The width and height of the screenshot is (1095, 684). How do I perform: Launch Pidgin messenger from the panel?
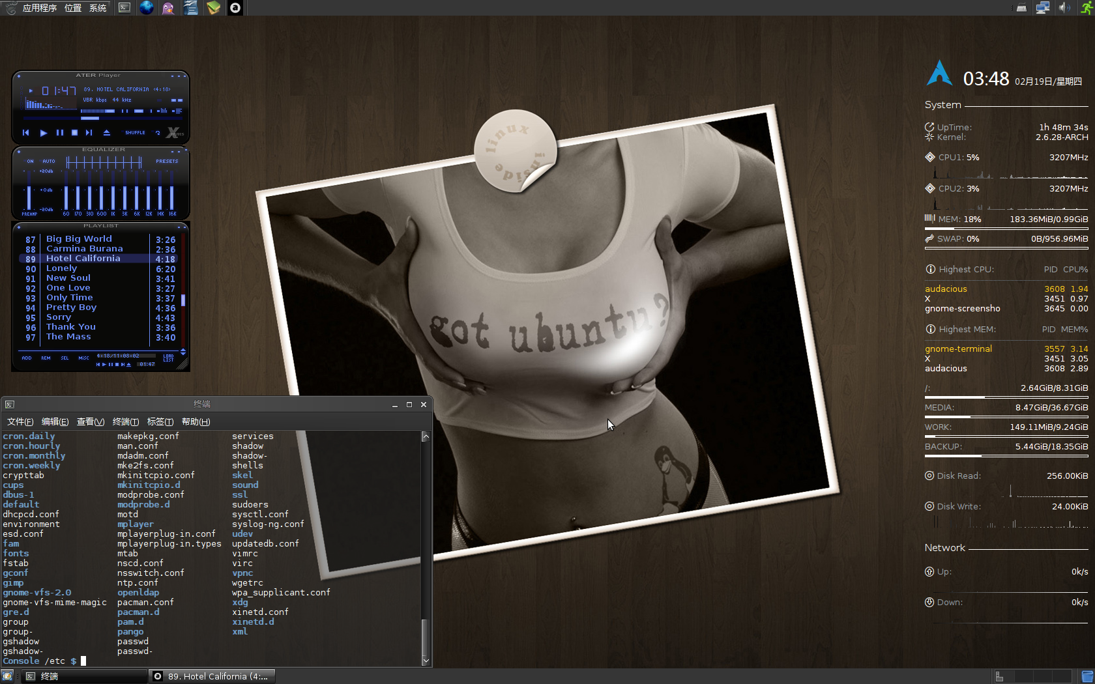coord(168,8)
